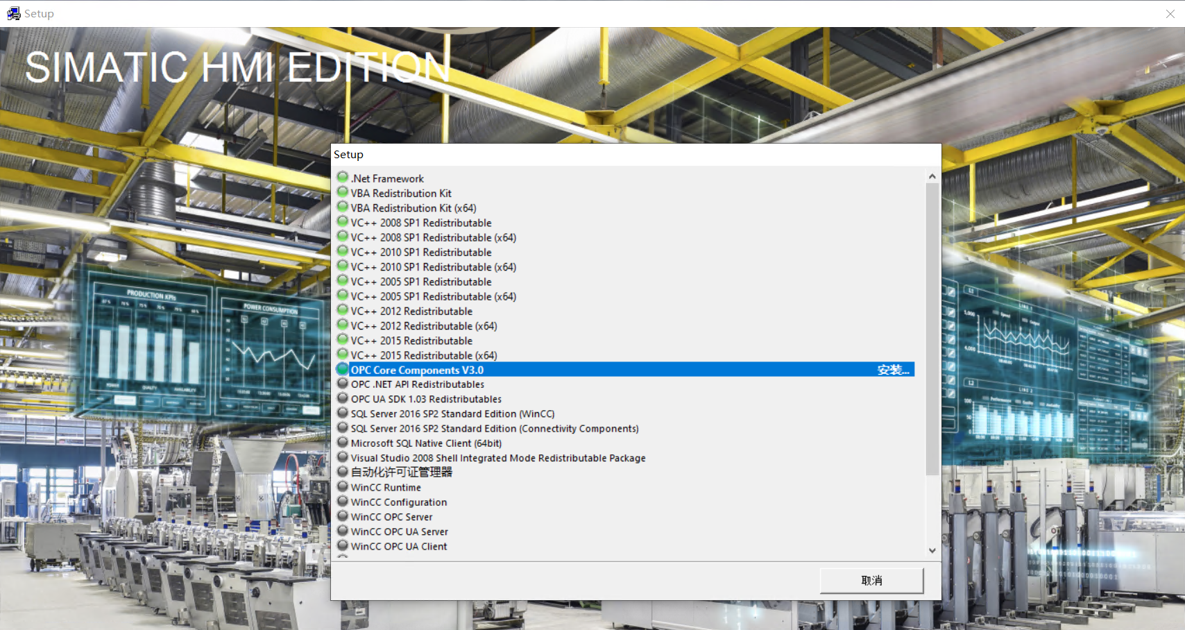Click the green dot beside VC++ 2015 Redistributable (x64)
Screen dimensions: 1185x630
pyautogui.click(x=343, y=353)
